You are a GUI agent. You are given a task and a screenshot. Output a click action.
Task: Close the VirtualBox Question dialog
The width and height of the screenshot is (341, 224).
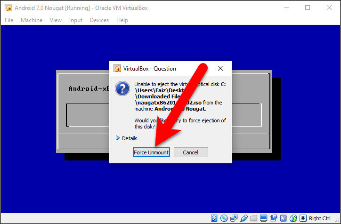pyautogui.click(x=220, y=68)
